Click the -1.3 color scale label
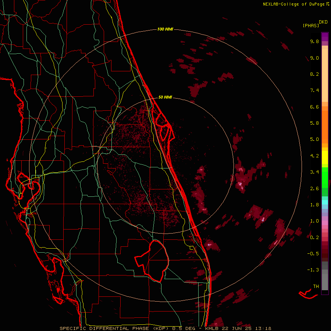This screenshot has width=331, height=331. [x=313, y=270]
